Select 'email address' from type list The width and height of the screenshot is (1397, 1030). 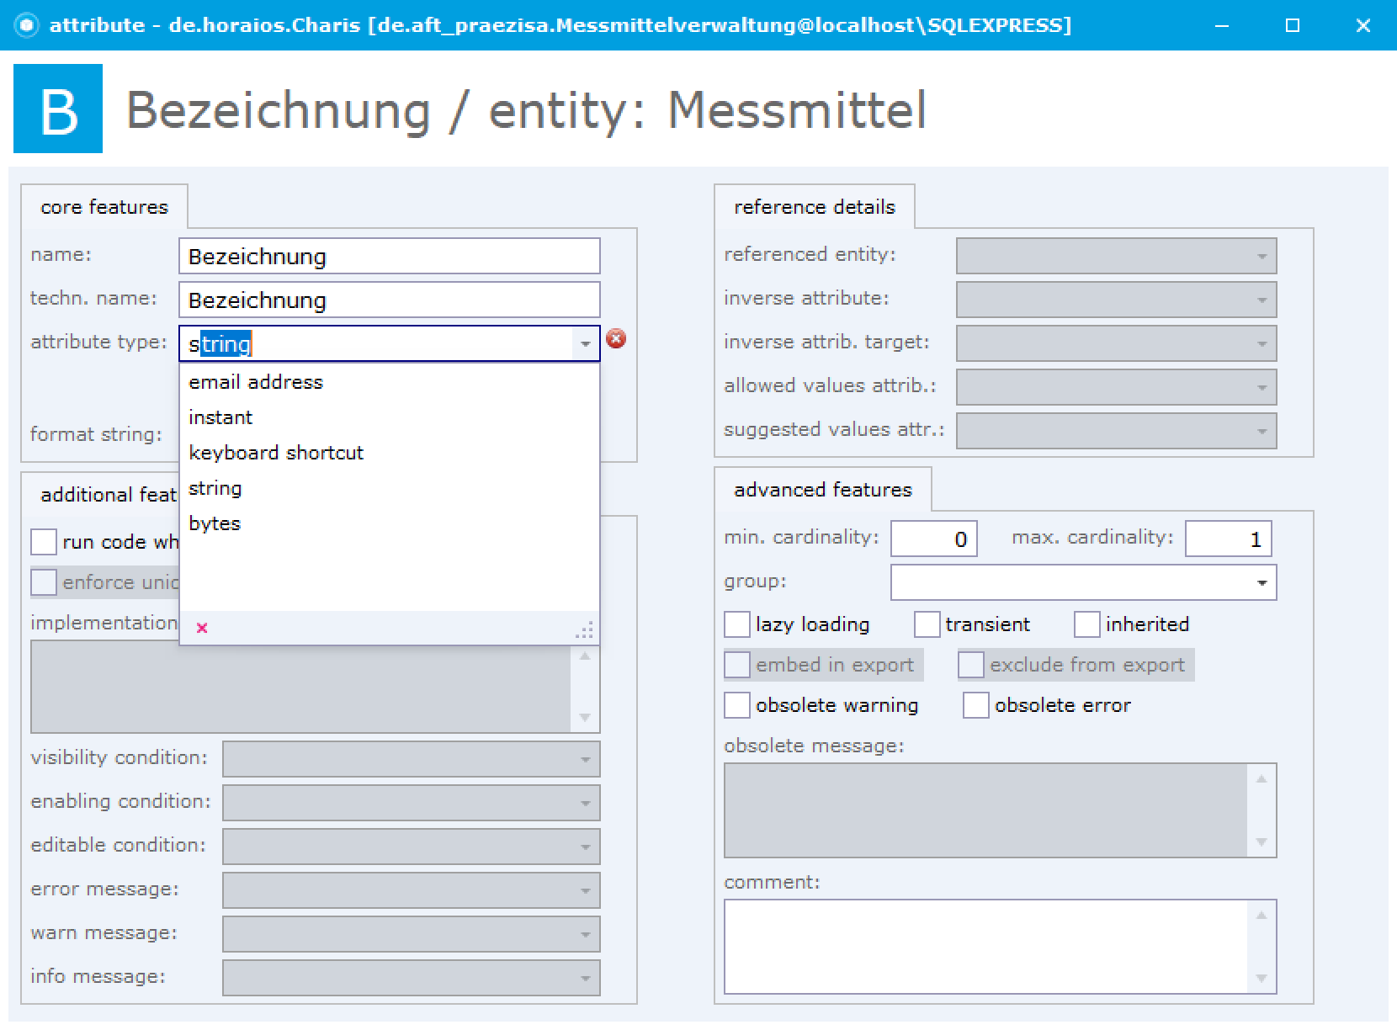pyautogui.click(x=390, y=382)
